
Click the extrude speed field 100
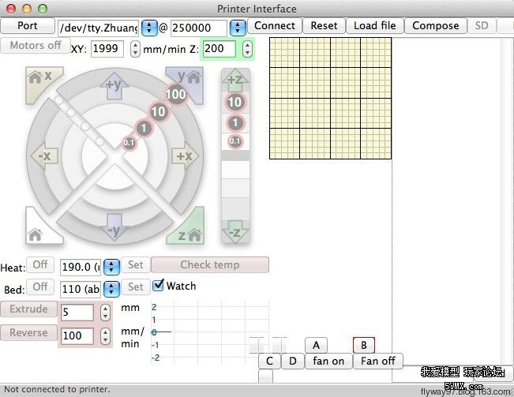[x=77, y=335]
